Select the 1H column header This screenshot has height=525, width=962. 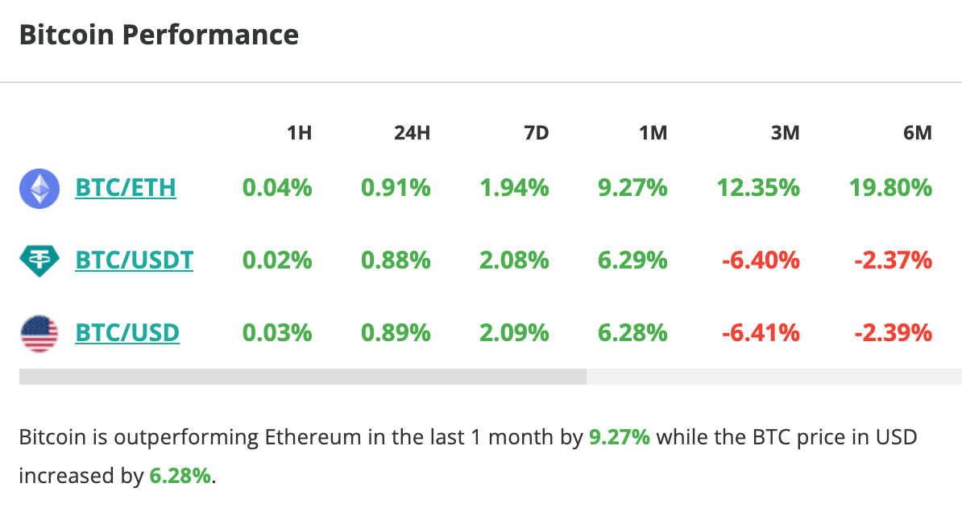[x=299, y=133]
